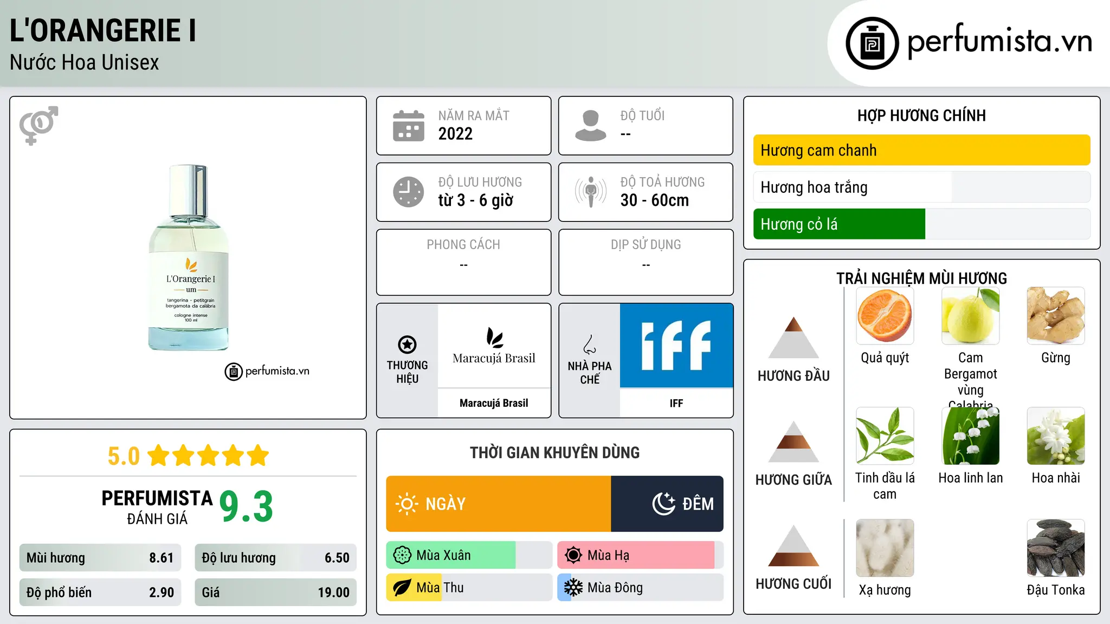
Task: Click the L'ORANGERIE I title
Action: (103, 30)
